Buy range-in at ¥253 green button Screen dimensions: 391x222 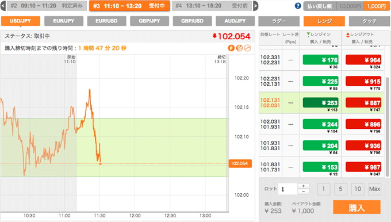coord(321,103)
